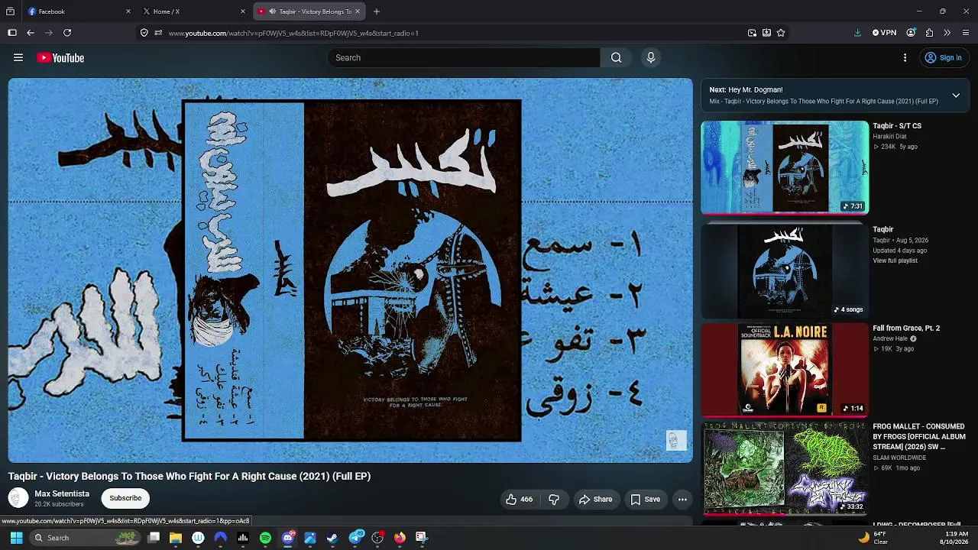
Task: Open Steam from the taskbar
Action: pyautogui.click(x=332, y=538)
